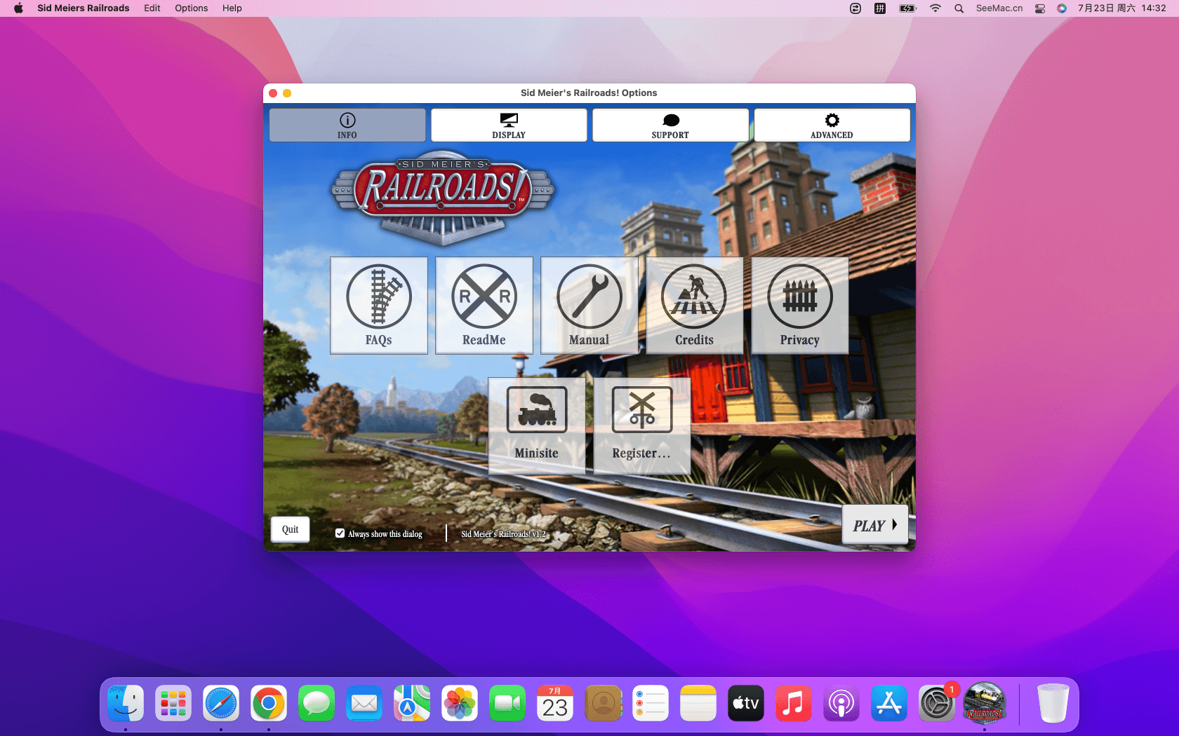Click the Sid Meier's Railroads! v1.2 version text
The height and width of the screenshot is (736, 1179).
click(x=503, y=534)
